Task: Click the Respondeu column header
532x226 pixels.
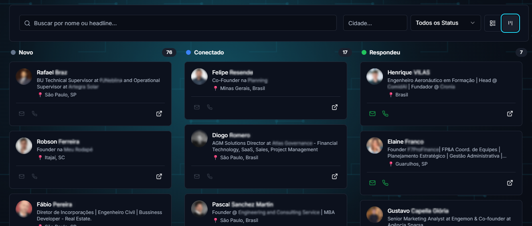Action: tap(384, 52)
